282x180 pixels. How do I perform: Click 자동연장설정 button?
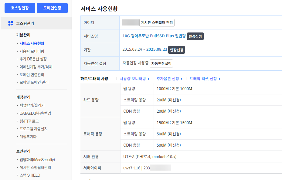coord(161,63)
